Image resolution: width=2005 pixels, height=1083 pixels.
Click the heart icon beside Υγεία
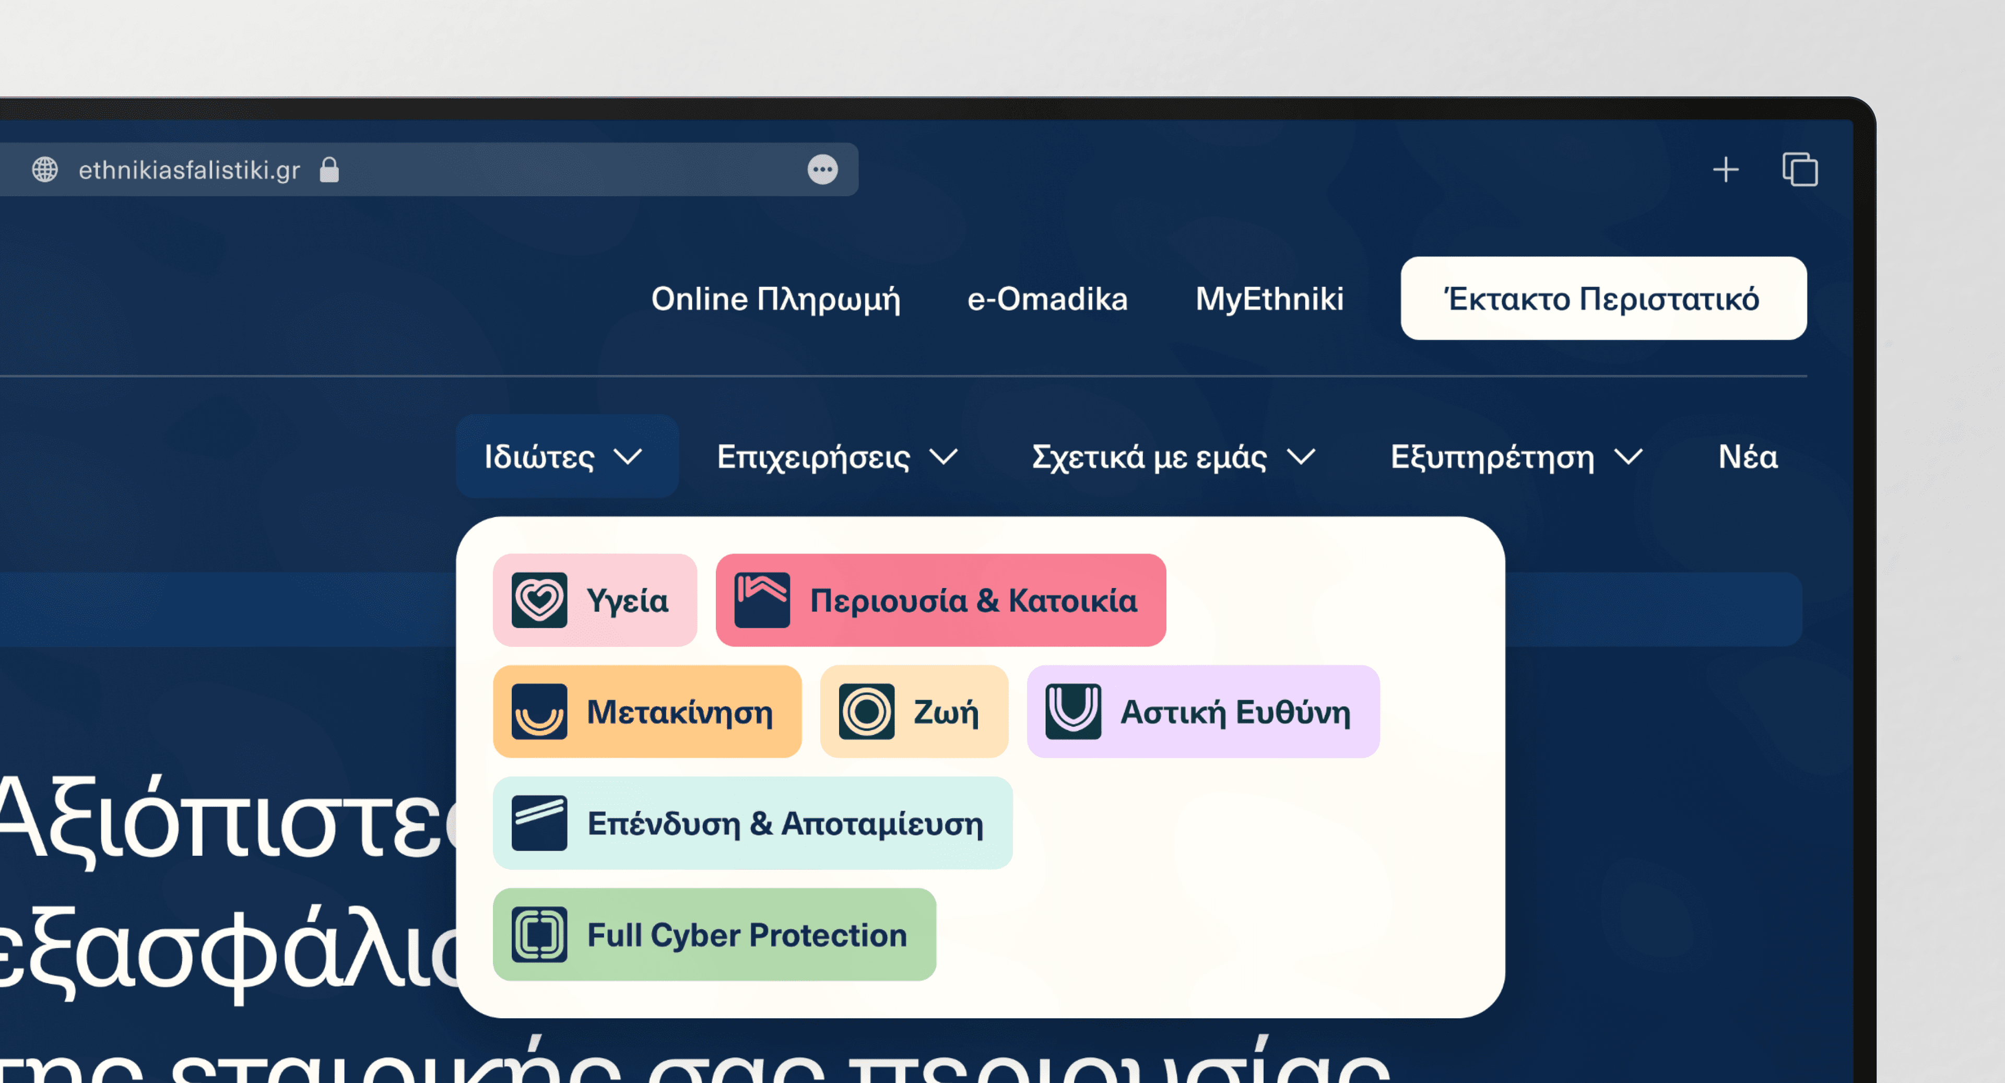pos(539,601)
